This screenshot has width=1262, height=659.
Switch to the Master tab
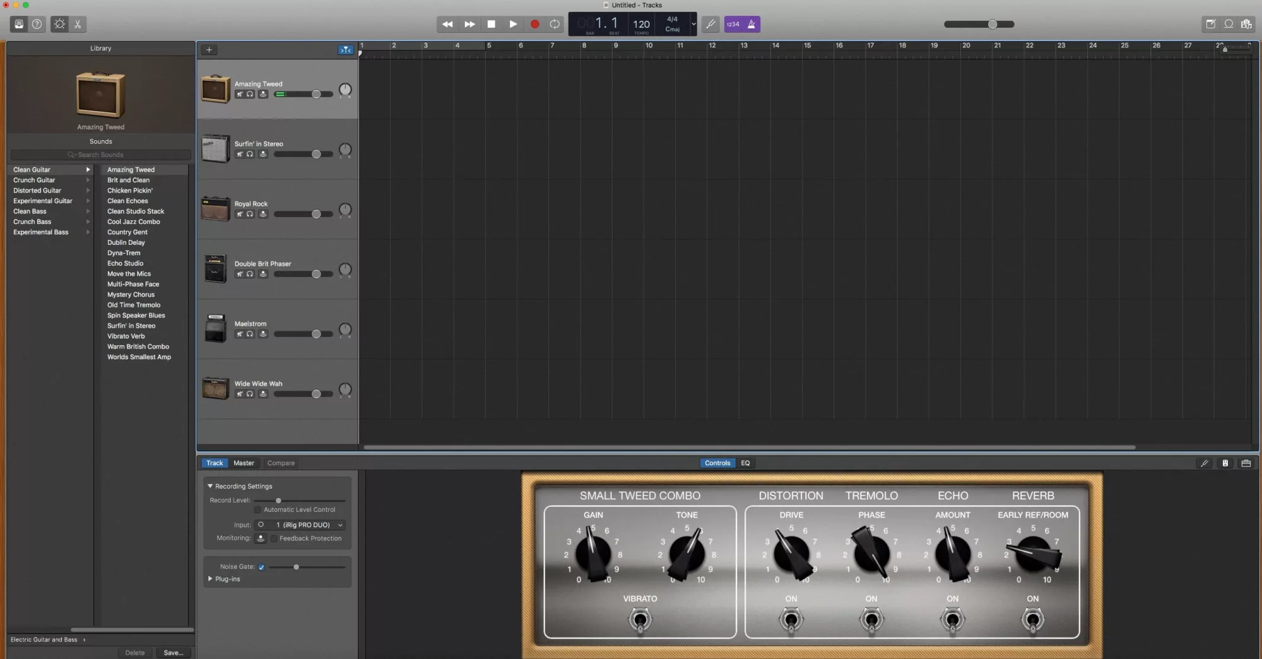(243, 463)
